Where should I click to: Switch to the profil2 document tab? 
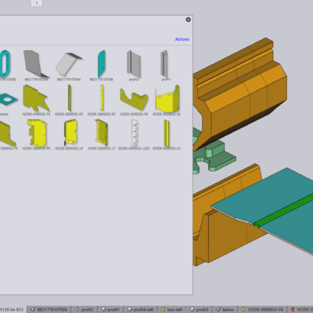tap(85, 310)
